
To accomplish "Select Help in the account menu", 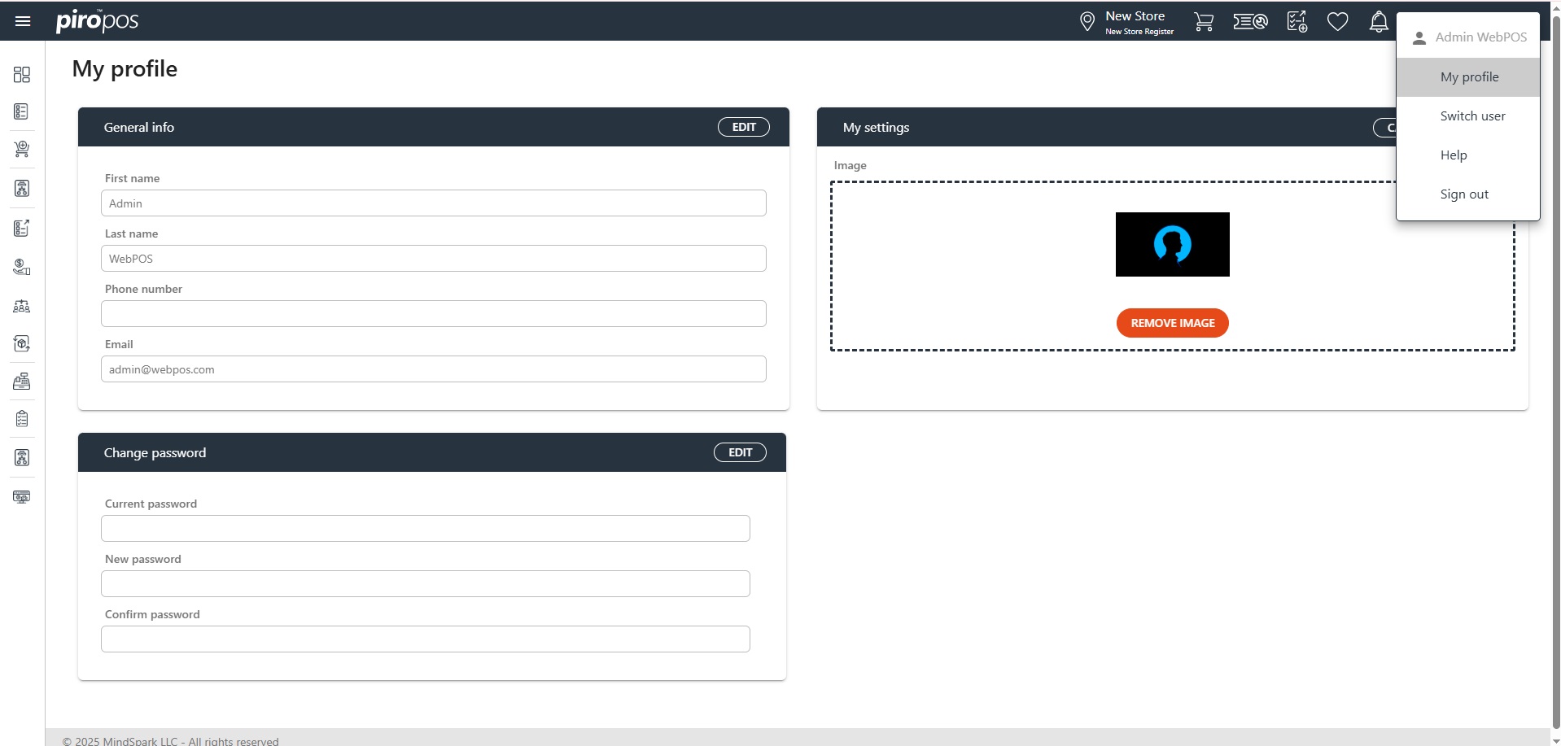I will tap(1453, 155).
